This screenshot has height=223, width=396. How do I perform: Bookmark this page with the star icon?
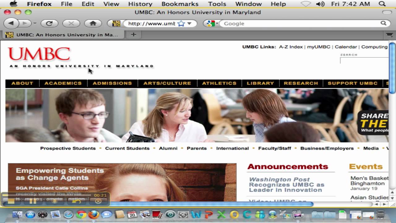tap(181, 24)
